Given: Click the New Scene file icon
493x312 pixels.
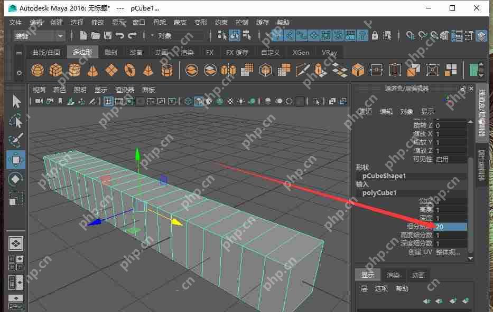Looking at the screenshot, I should pyautogui.click(x=83, y=35).
